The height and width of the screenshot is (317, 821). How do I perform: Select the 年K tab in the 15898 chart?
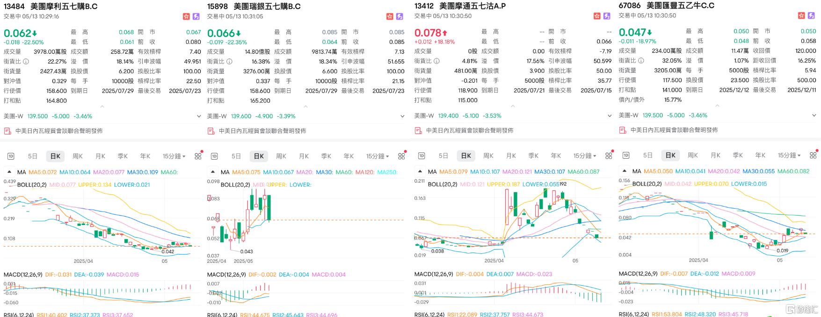point(349,156)
